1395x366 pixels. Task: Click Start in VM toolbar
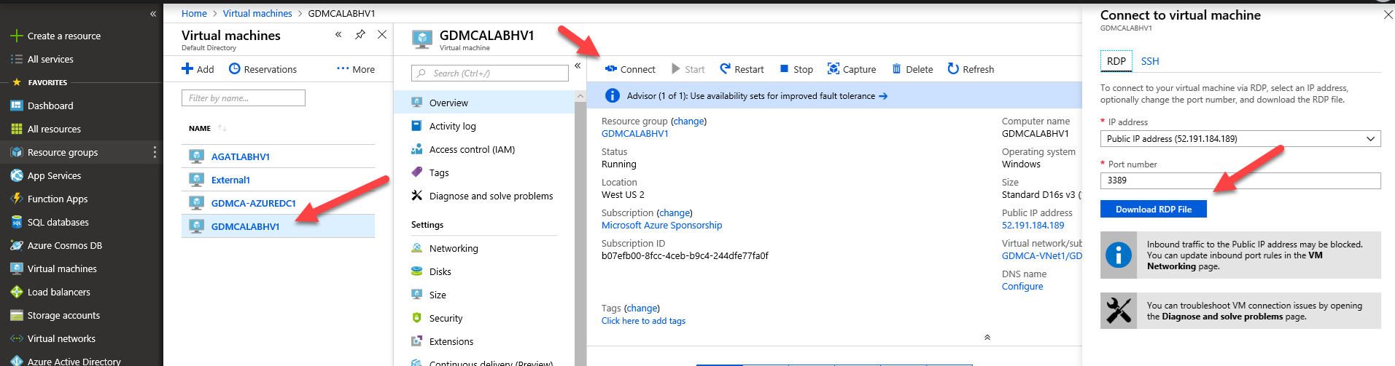pos(688,69)
